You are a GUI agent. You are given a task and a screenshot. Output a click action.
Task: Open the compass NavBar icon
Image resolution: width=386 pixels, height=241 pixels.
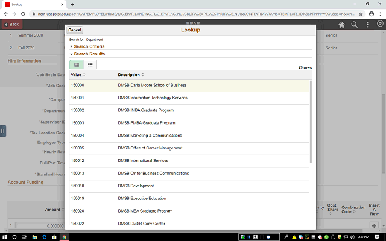pyautogui.click(x=380, y=23)
